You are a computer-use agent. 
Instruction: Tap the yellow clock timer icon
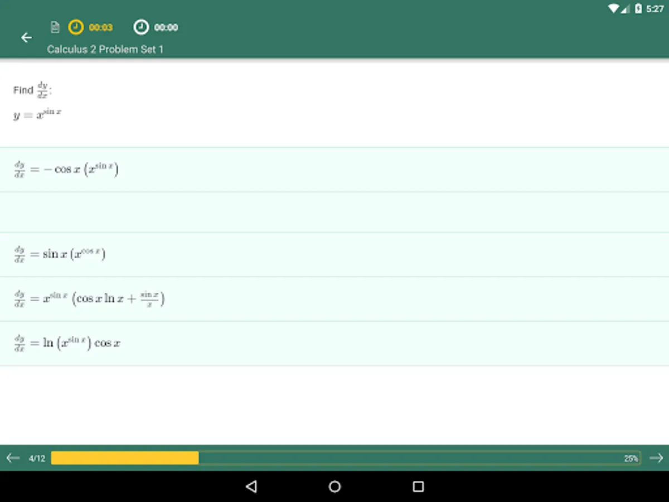[x=76, y=27]
